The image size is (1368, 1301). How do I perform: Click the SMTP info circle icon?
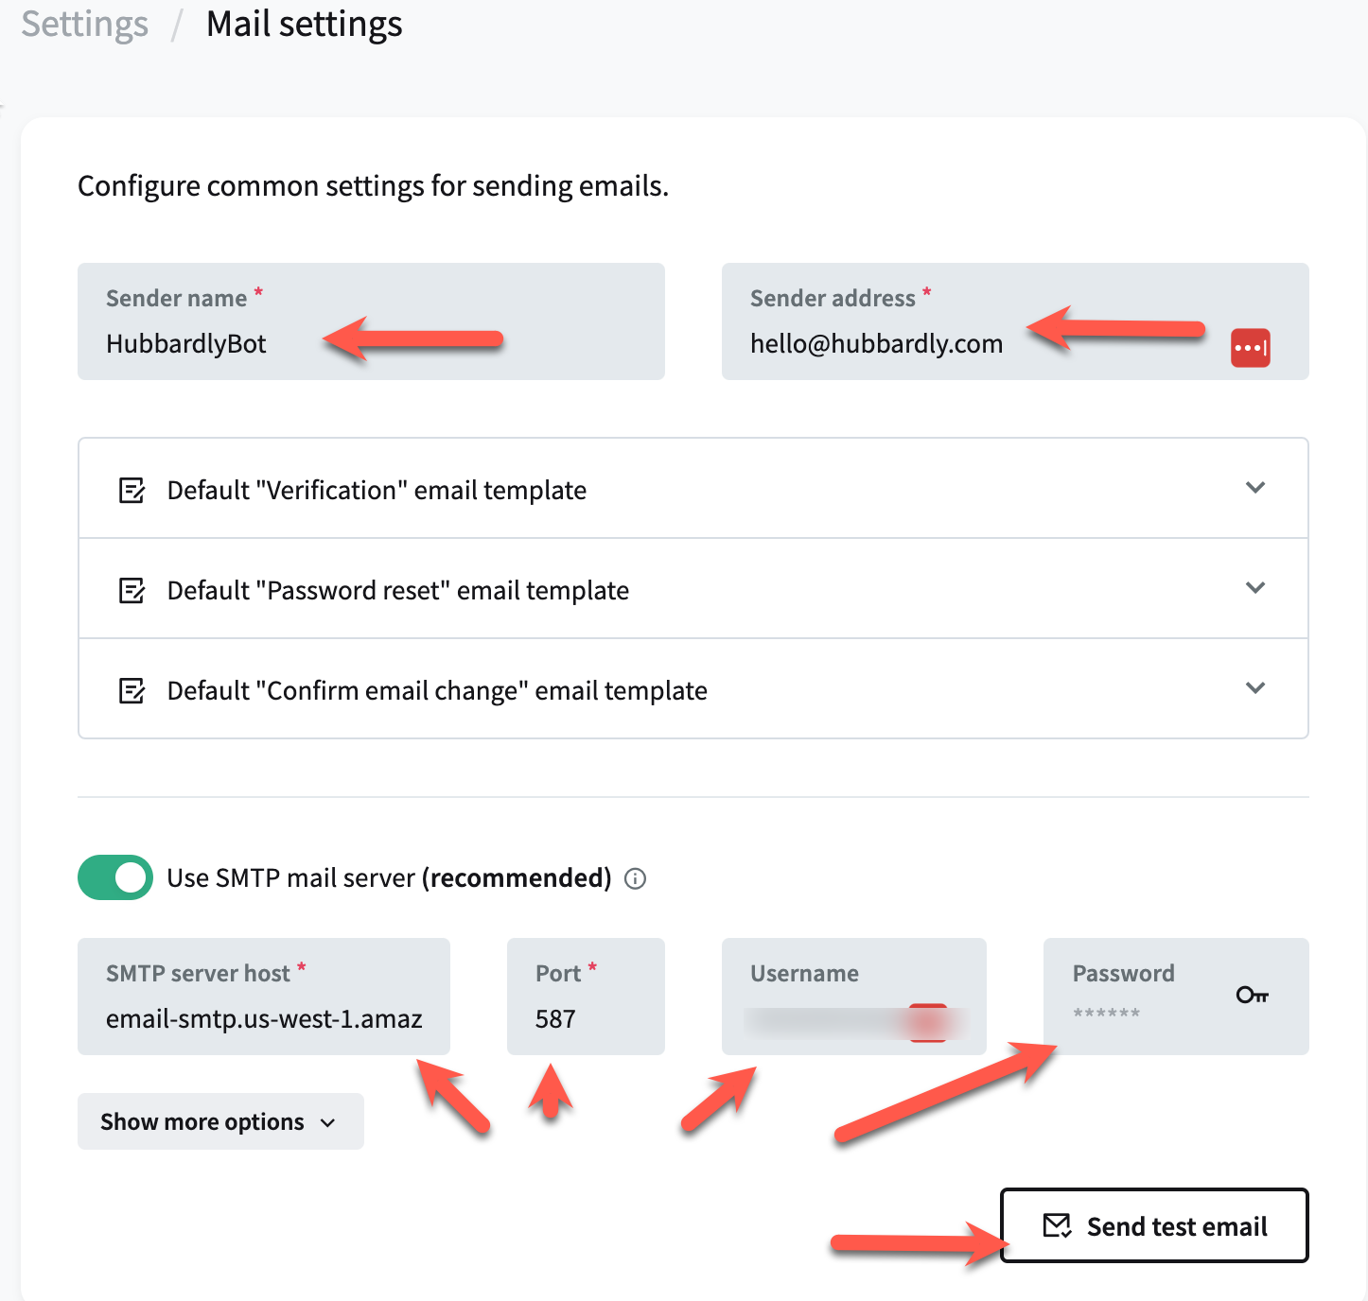(x=636, y=879)
